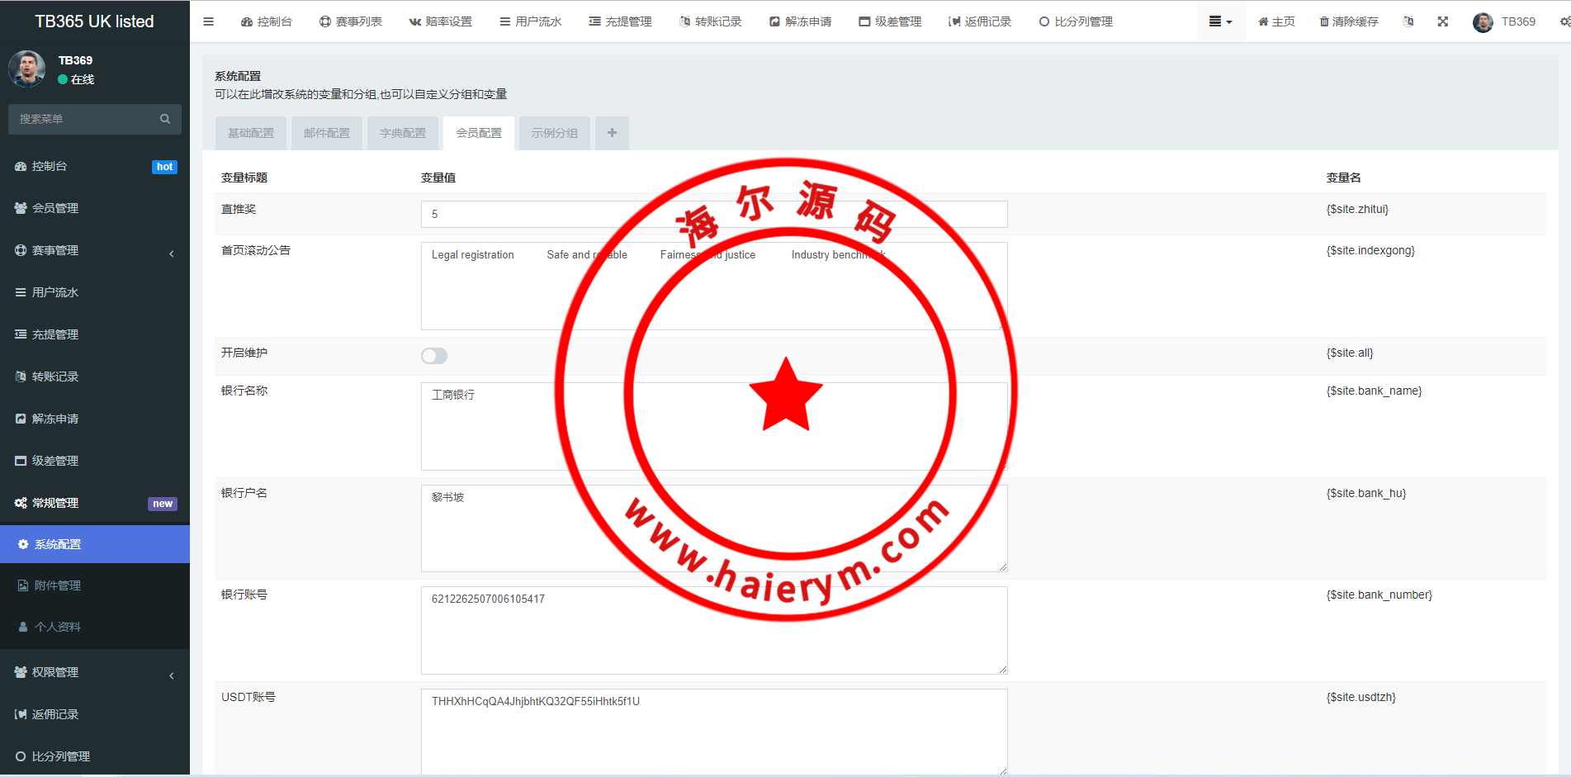Open 附件管理 in the sidebar
The image size is (1571, 777).
[x=58, y=585]
